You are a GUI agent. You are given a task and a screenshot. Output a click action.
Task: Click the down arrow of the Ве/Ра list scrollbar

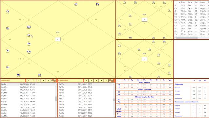coord(56,116)
